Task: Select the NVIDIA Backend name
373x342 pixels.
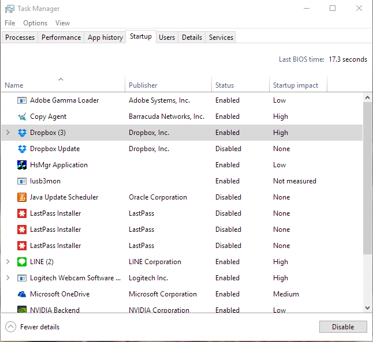Action: click(55, 310)
